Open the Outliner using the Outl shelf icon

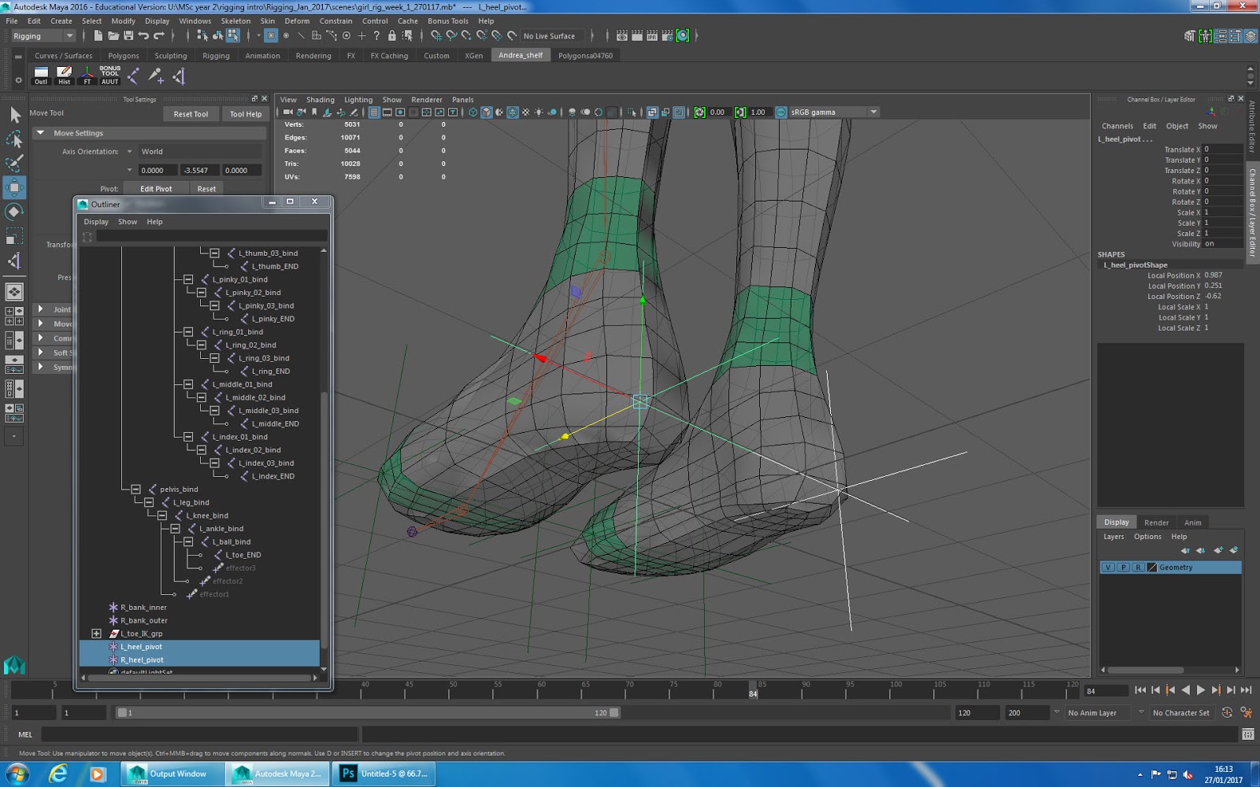pyautogui.click(x=39, y=74)
